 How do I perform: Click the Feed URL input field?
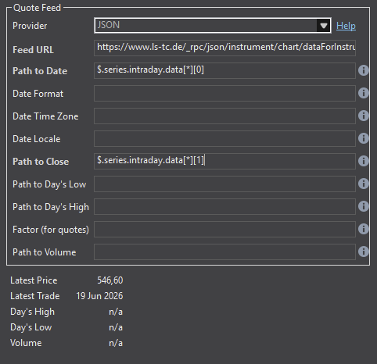[224, 48]
